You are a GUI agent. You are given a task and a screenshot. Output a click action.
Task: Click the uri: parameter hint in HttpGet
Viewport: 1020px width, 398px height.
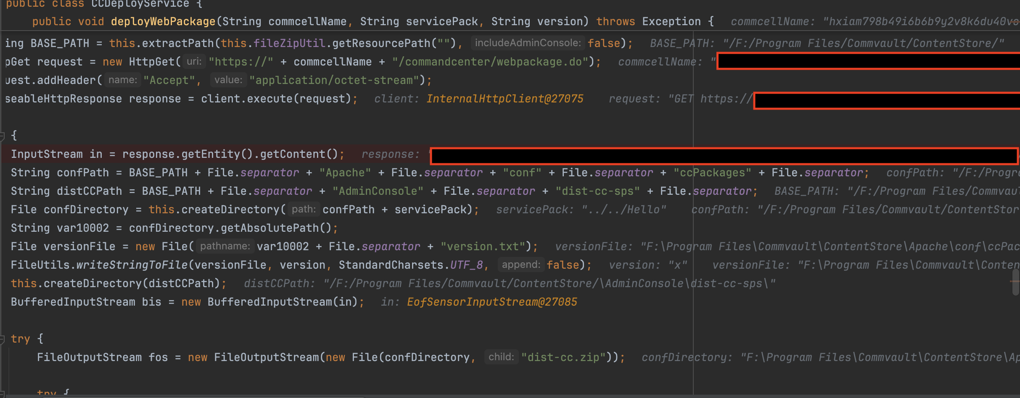click(194, 61)
